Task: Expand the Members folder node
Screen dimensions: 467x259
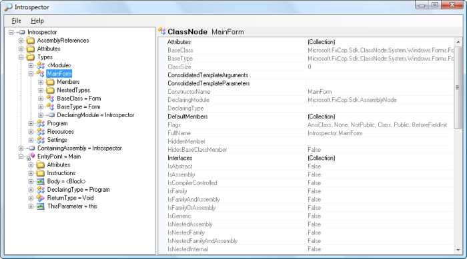Action: click(41, 82)
